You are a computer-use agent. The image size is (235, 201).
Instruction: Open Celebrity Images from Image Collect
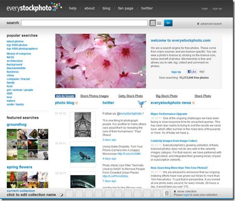[174, 141]
